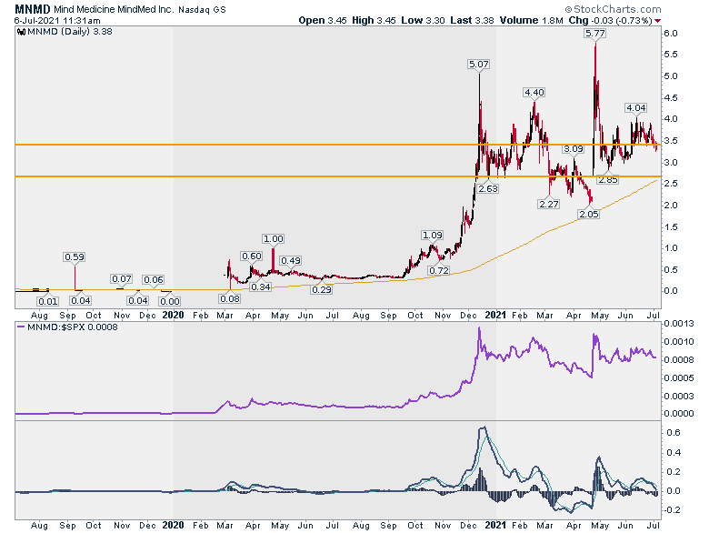Click the 0.08 low price label
The width and height of the screenshot is (709, 533).
pyautogui.click(x=230, y=298)
